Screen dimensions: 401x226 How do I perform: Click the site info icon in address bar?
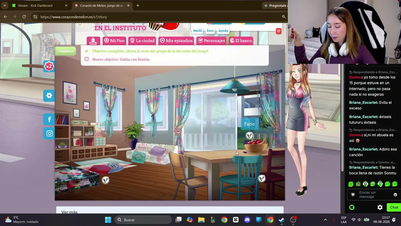point(35,17)
